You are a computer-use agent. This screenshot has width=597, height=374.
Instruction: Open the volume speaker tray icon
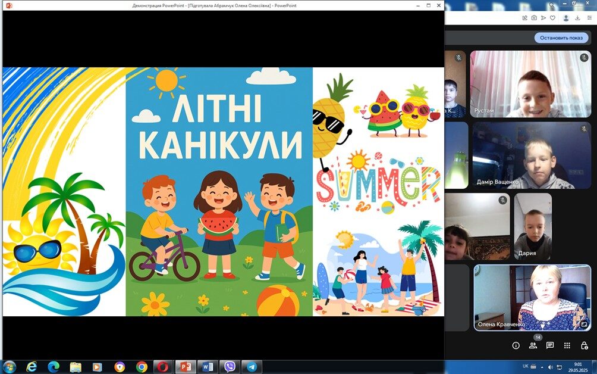[x=551, y=367]
